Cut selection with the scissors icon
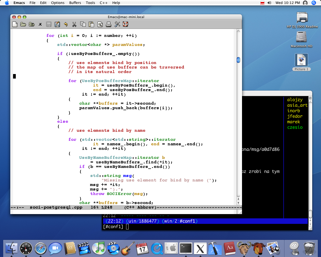 coord(74,24)
